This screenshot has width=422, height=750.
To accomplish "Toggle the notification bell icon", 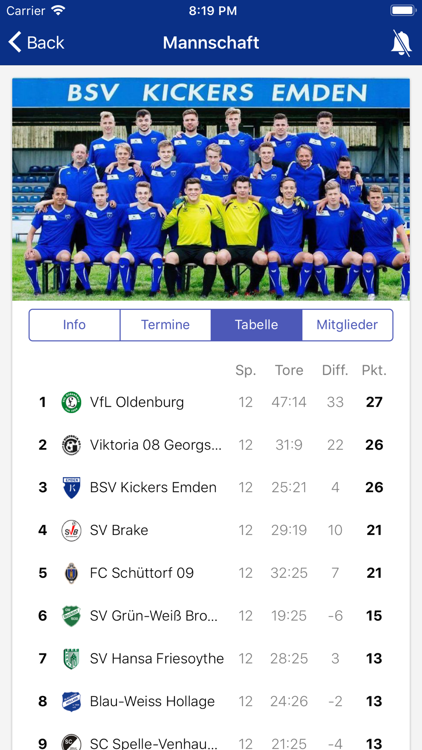I will 401,43.
